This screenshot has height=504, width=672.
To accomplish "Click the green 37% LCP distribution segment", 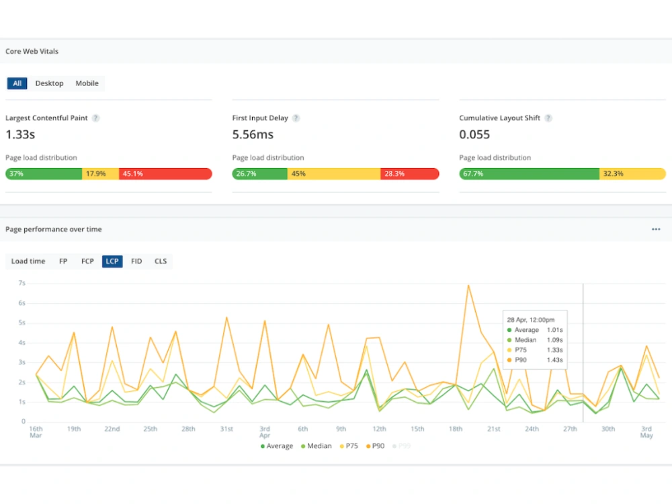I will 44,173.
